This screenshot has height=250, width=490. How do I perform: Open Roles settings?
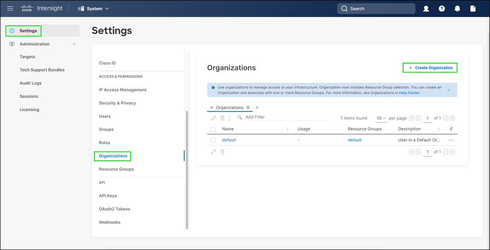click(104, 143)
